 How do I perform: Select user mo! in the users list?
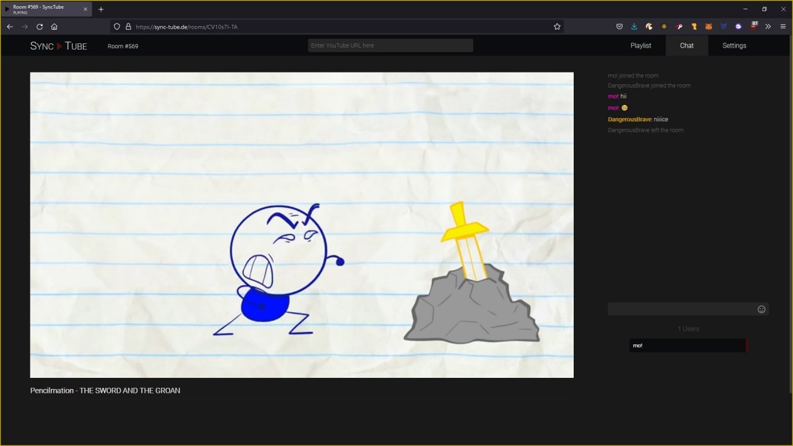(x=688, y=345)
